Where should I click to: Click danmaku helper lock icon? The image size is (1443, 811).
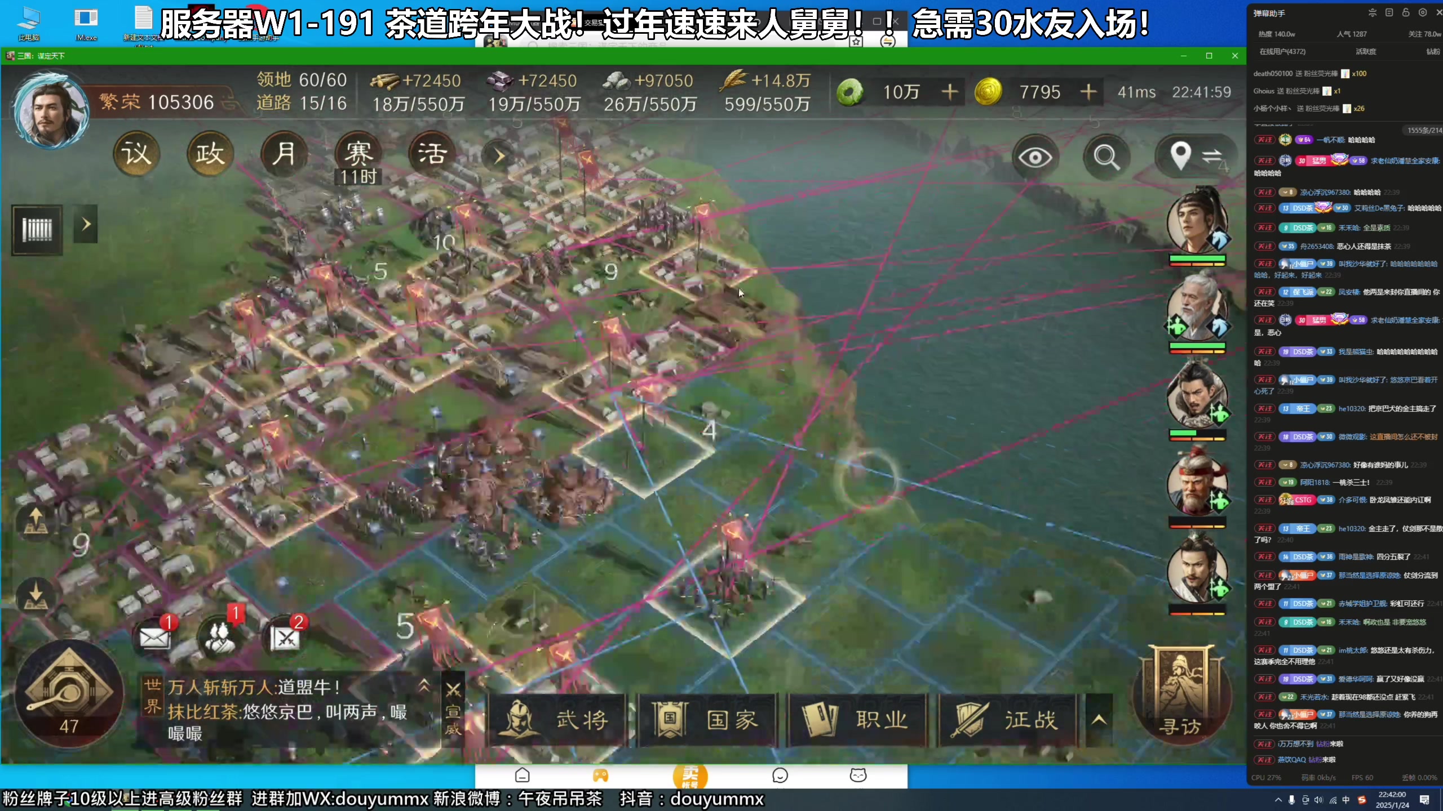point(1406,12)
